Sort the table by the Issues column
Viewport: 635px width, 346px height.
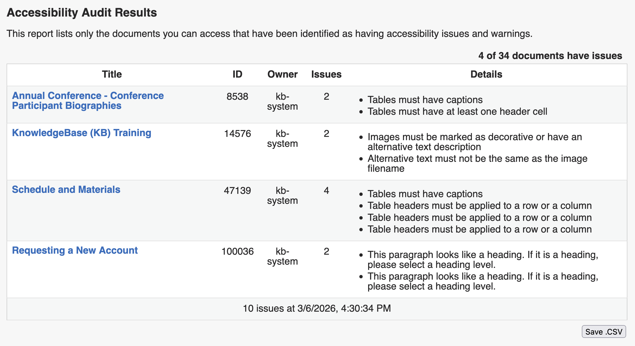[x=326, y=75]
